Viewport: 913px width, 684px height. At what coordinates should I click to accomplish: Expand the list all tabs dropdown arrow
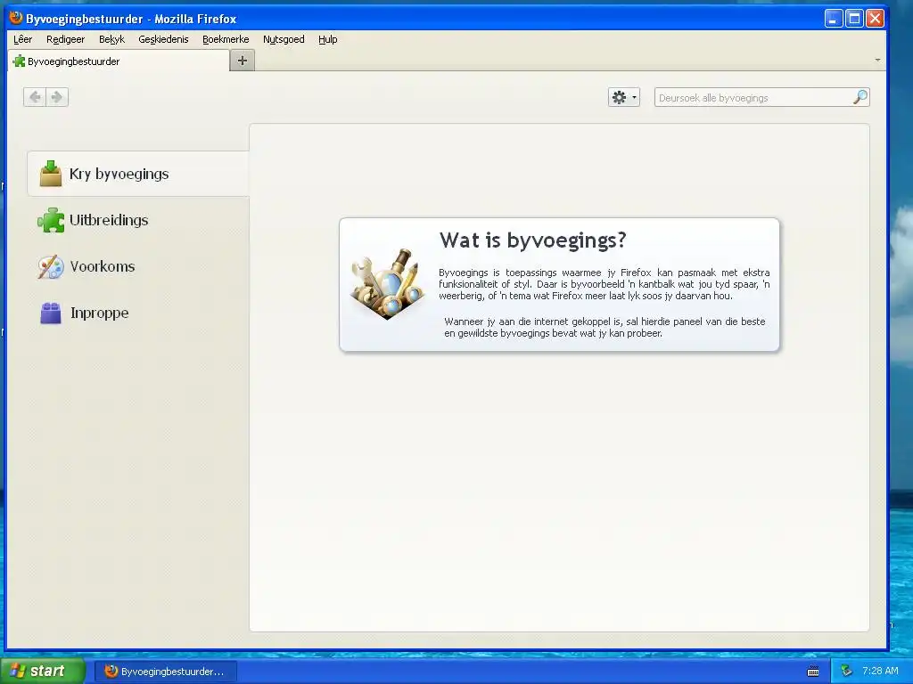click(x=877, y=61)
